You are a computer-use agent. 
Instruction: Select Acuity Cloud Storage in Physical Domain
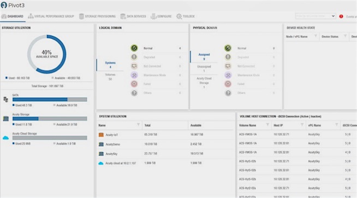click(204, 82)
